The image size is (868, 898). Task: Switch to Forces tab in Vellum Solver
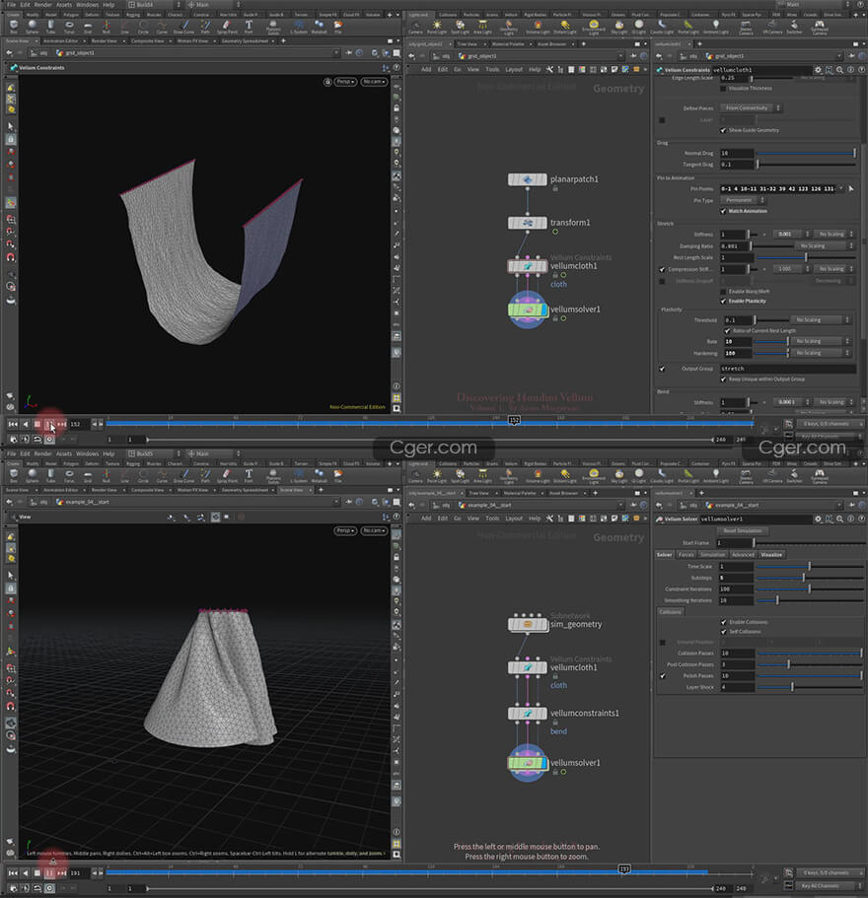[x=686, y=555]
